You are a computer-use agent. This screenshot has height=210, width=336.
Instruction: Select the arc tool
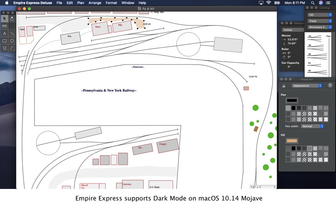pos(12,48)
